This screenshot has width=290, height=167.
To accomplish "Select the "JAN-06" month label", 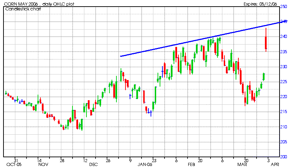I will [145, 165].
